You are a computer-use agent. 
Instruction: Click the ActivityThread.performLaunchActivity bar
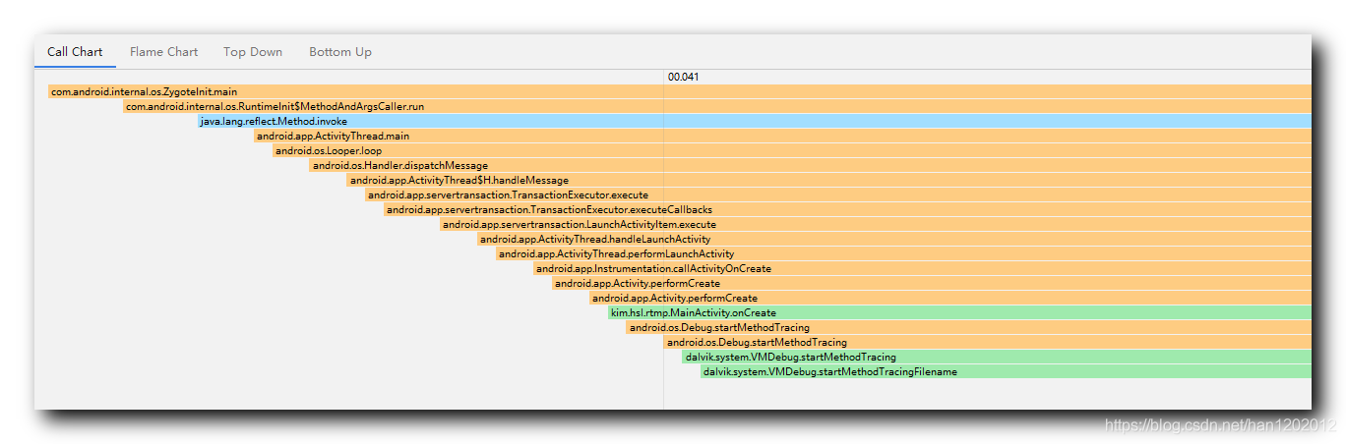tap(904, 253)
